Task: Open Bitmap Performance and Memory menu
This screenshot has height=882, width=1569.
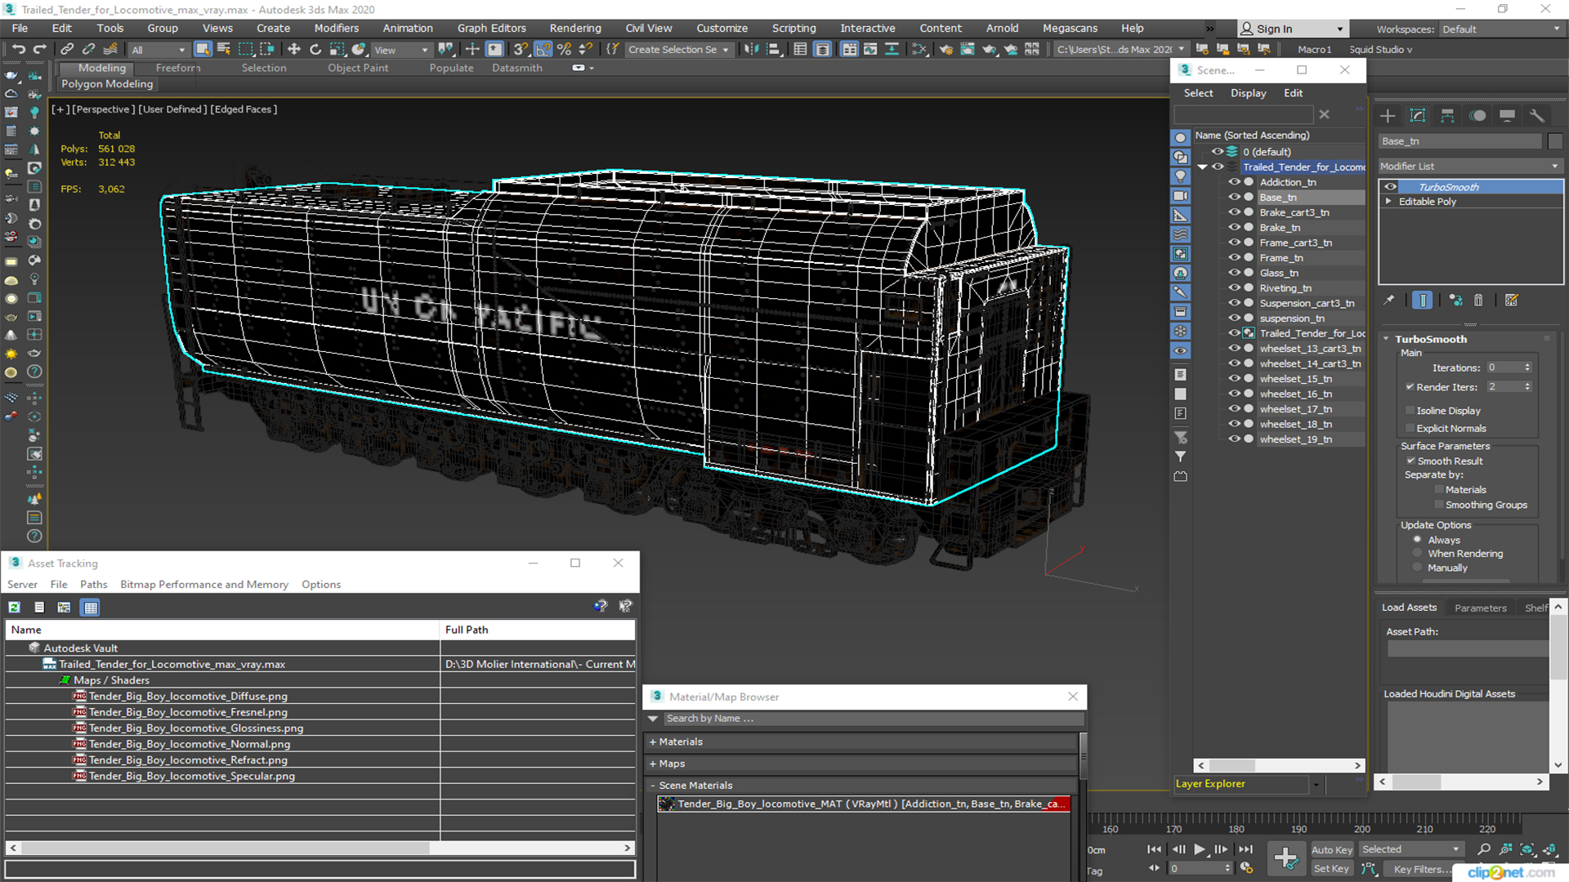Action: 204,585
